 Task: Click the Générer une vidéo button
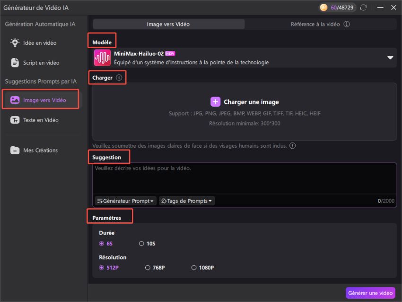370,293
